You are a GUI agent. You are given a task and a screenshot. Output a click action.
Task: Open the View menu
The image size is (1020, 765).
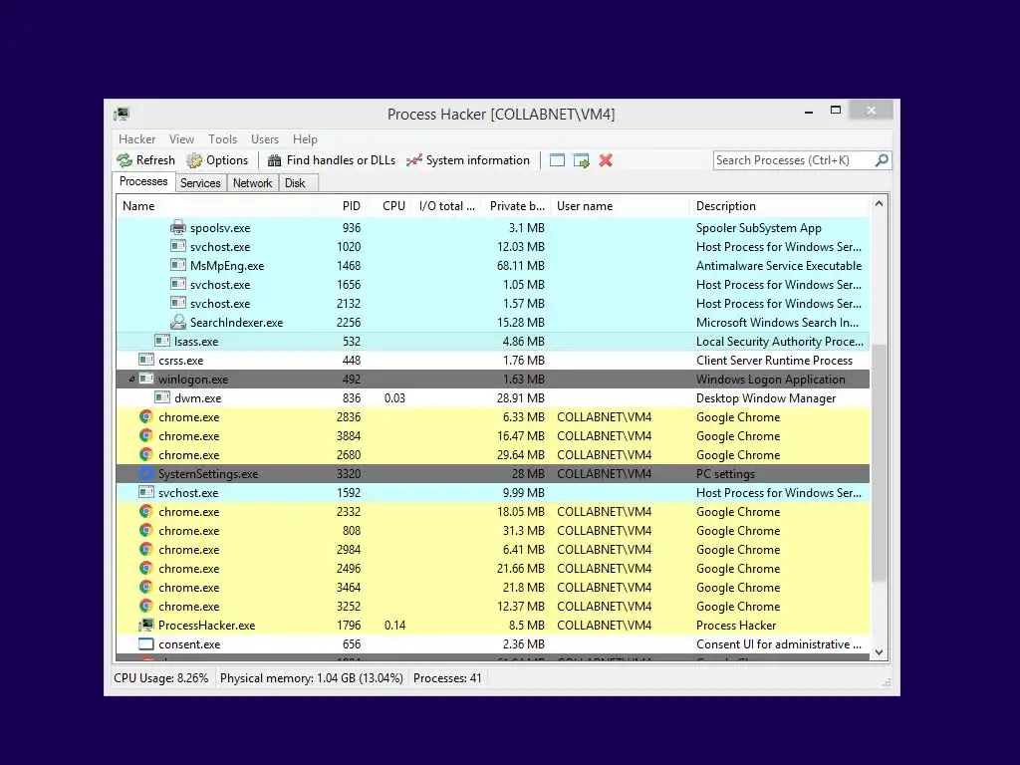[x=181, y=139]
